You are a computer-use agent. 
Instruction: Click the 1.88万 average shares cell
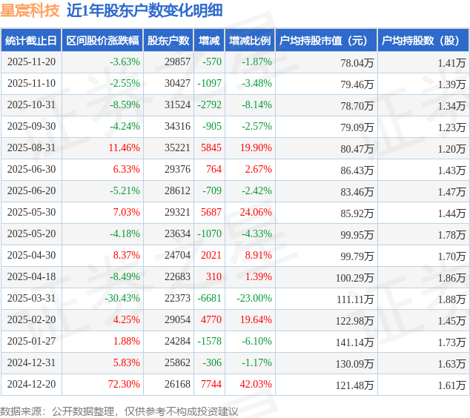pos(451,299)
